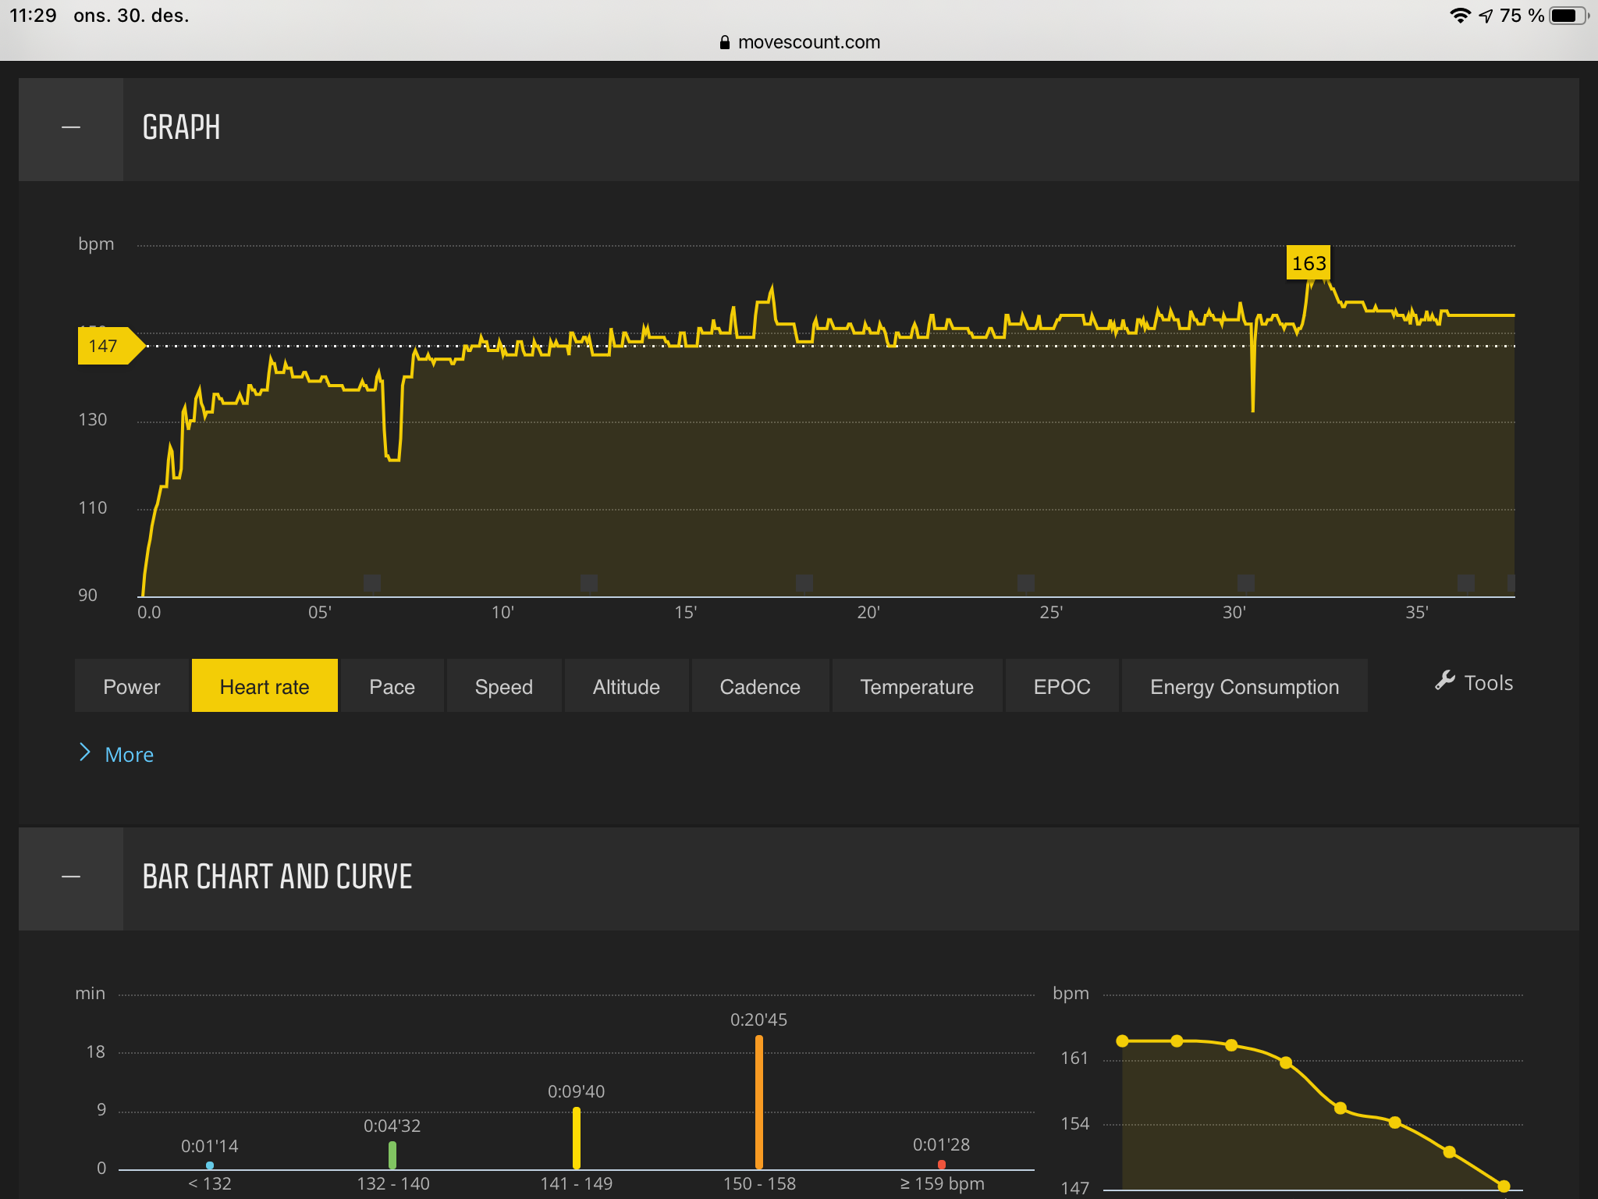Tap the battery status icon
Viewport: 1598px width, 1199px height.
pyautogui.click(x=1568, y=16)
